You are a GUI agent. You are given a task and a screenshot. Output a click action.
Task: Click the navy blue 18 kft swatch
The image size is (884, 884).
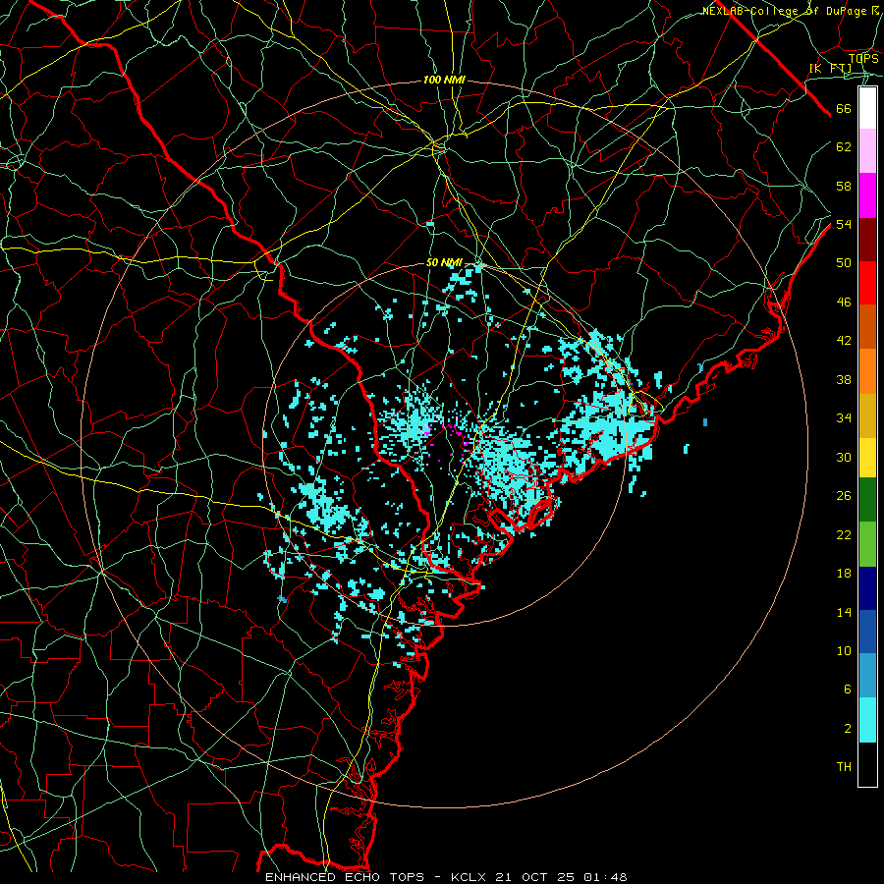coord(867,588)
